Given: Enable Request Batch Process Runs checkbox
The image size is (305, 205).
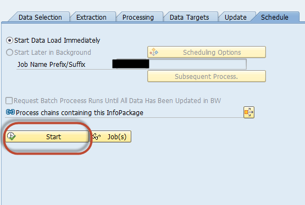Looking at the screenshot, I should 9,101.
